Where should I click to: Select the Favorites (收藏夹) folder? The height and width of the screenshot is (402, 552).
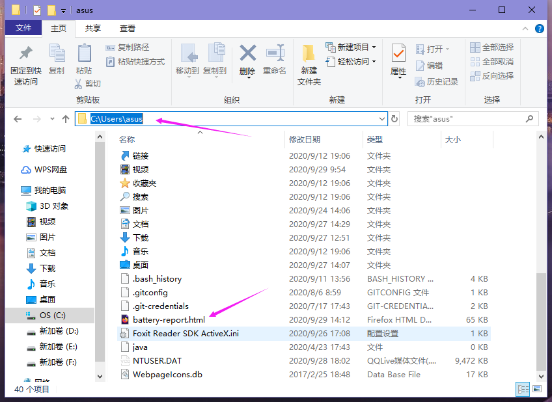[x=145, y=183]
